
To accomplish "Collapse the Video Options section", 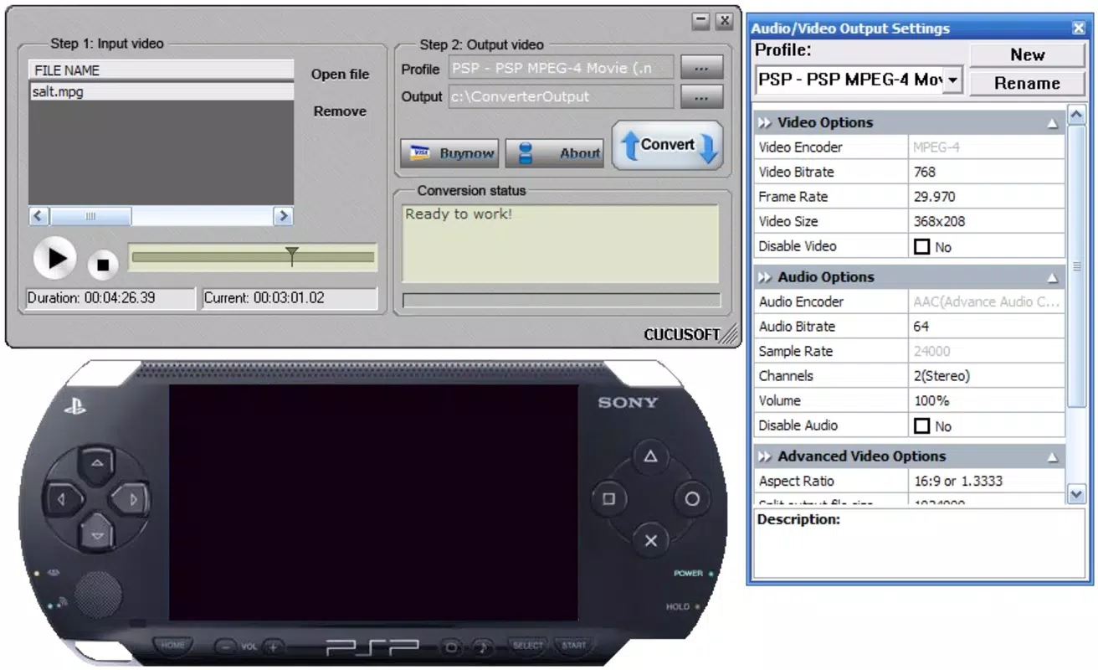I will click(x=1052, y=123).
